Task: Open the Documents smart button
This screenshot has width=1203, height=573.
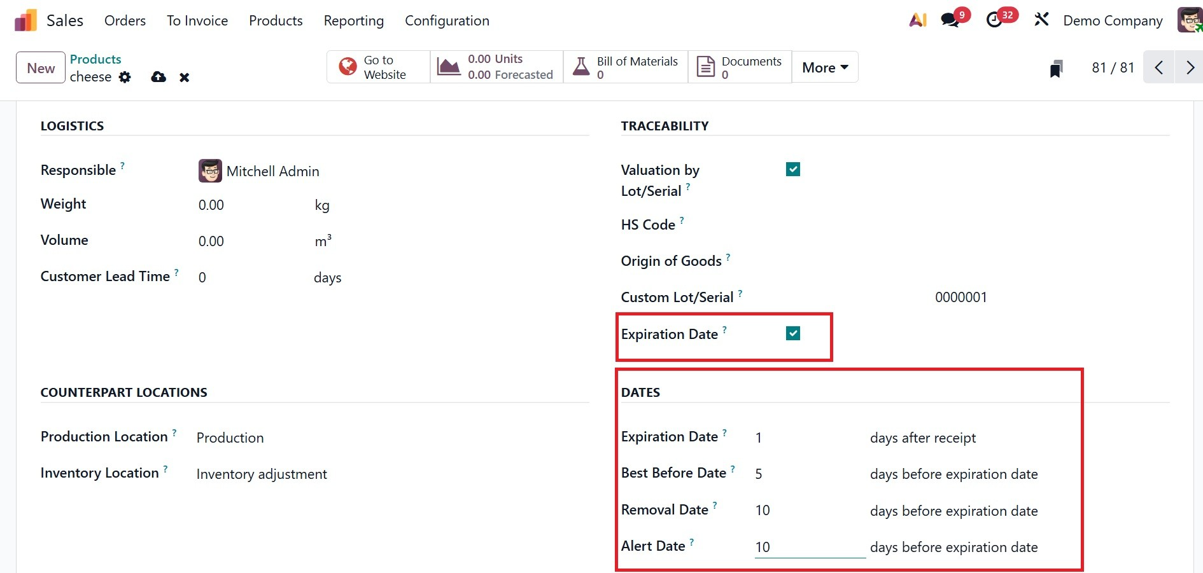Action: (738, 67)
